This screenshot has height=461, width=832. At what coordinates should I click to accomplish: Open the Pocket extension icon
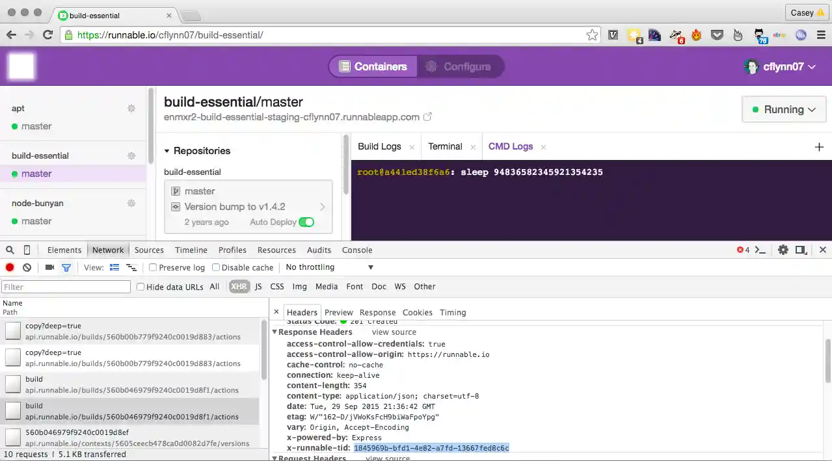pyautogui.click(x=717, y=35)
